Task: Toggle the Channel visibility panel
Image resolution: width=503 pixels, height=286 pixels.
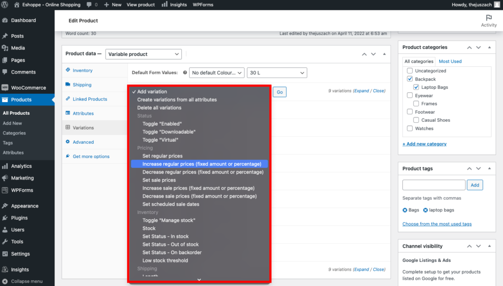Action: pos(490,246)
